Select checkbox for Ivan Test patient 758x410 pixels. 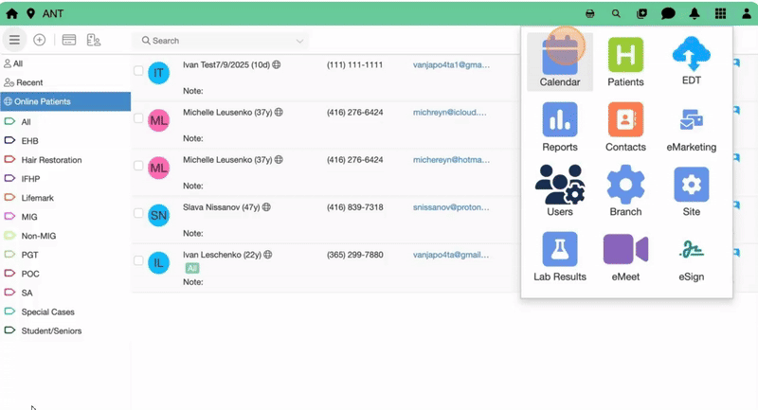coord(138,71)
